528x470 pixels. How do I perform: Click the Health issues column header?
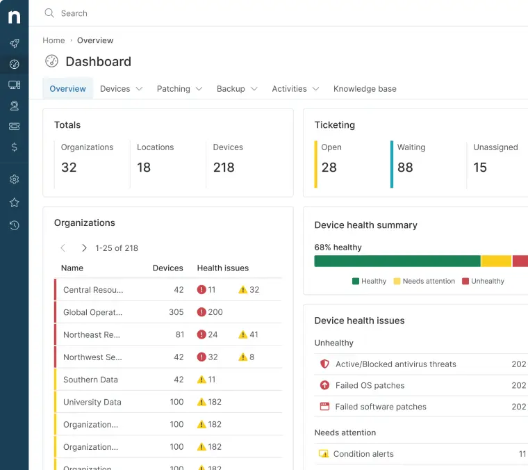pyautogui.click(x=223, y=268)
